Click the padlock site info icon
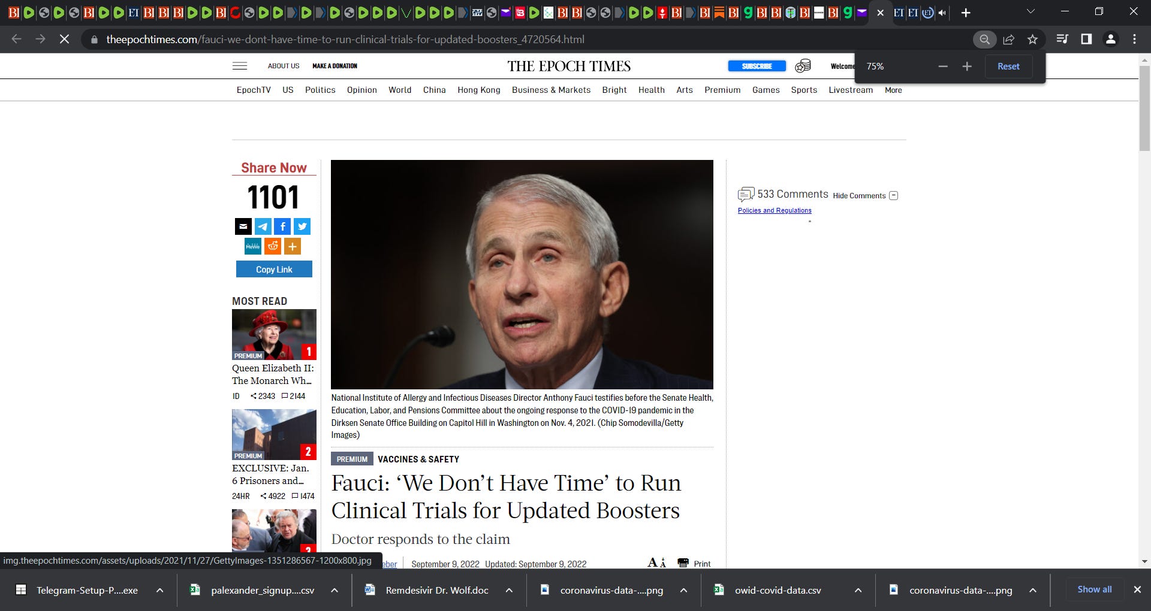The height and width of the screenshot is (611, 1151). [x=94, y=40]
